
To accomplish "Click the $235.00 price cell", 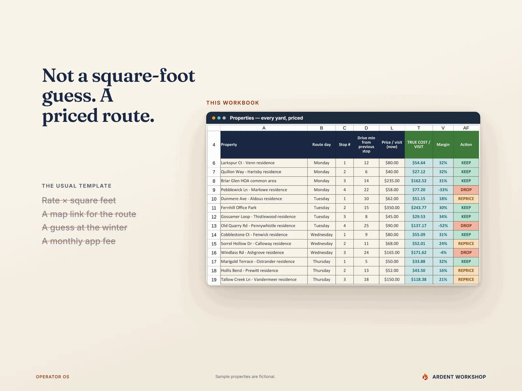I will click(392, 181).
